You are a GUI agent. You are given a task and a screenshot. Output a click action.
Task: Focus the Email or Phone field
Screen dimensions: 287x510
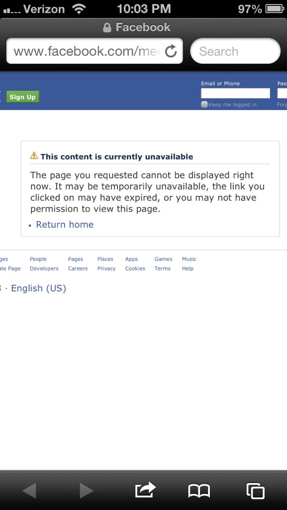click(x=235, y=93)
